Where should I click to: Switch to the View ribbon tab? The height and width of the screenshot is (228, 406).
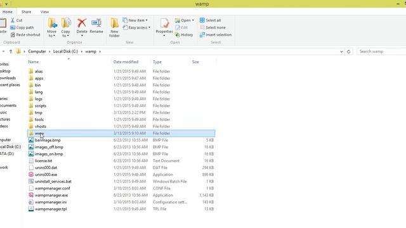(x=44, y=12)
